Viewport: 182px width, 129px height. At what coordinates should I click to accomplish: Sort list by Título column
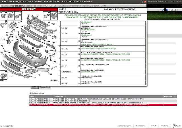coord(34,96)
